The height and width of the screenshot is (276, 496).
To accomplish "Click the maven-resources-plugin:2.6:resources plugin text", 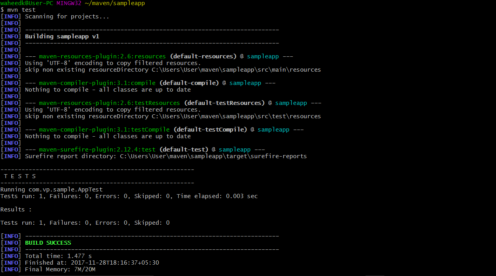I will coord(102,56).
